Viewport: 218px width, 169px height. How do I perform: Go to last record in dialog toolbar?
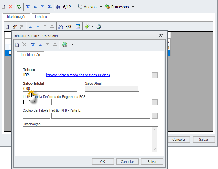pyautogui.click(x=55, y=45)
